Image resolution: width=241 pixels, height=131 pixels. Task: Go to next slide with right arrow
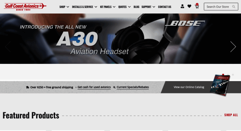pos(233,47)
